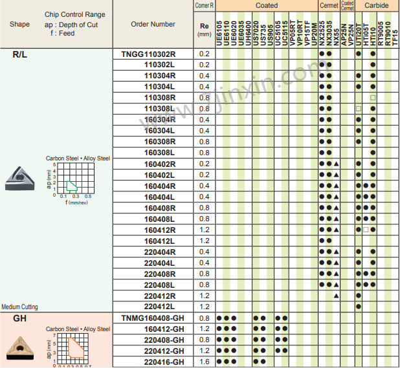This screenshot has width=400, height=368.
Task: Click the empty square in the 110308L row
Action: [359, 109]
